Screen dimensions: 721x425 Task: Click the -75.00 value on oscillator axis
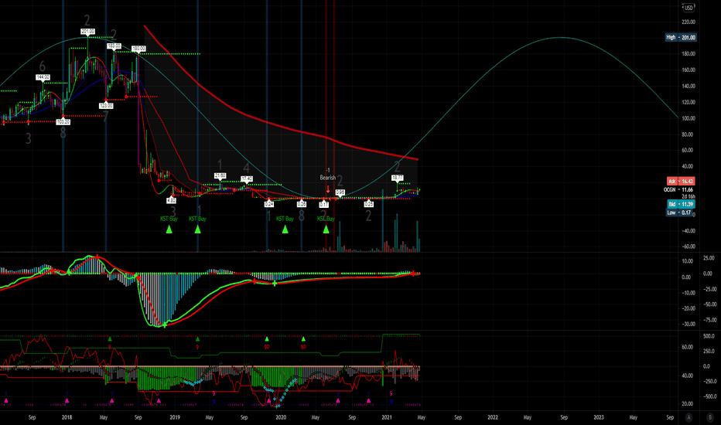710,320
